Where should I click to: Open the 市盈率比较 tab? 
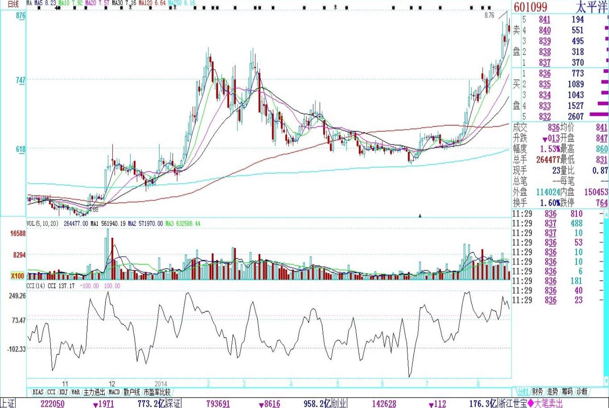point(157,392)
